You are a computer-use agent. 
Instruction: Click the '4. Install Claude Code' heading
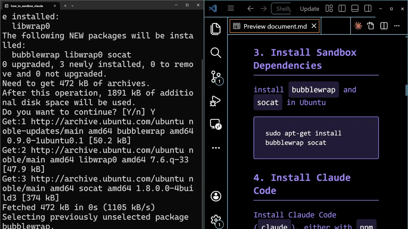(302, 184)
